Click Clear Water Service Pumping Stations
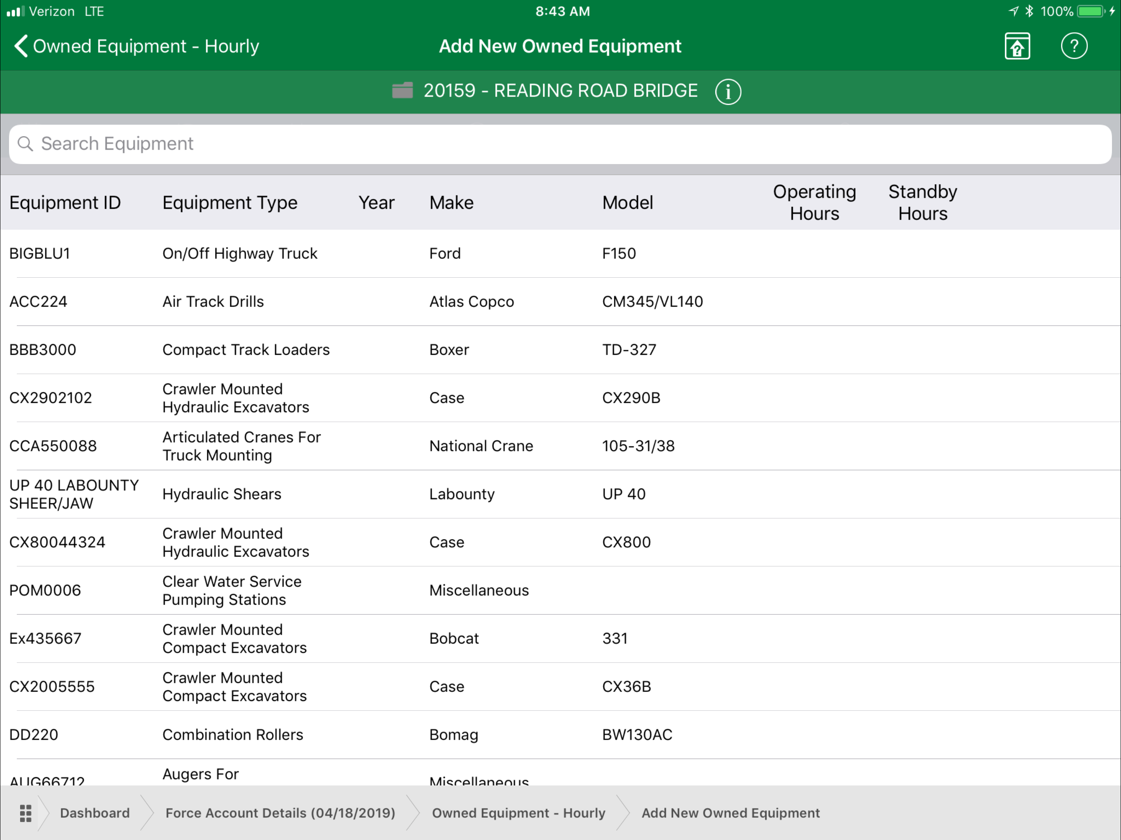The height and width of the screenshot is (840, 1121). (231, 590)
